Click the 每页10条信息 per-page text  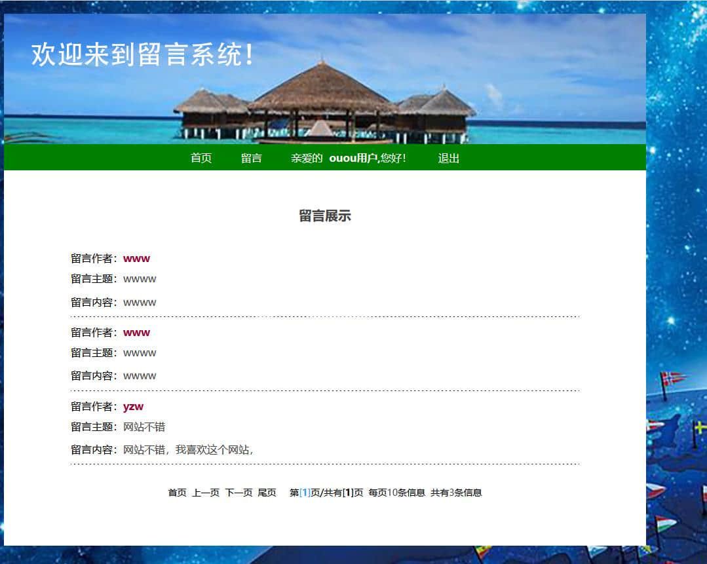point(396,493)
